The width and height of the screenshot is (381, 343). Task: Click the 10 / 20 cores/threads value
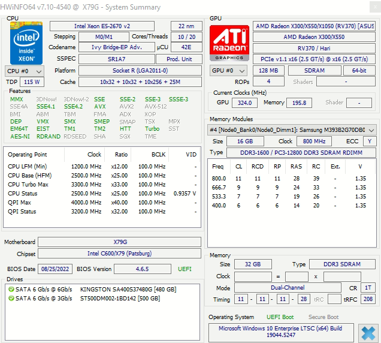[x=186, y=37]
